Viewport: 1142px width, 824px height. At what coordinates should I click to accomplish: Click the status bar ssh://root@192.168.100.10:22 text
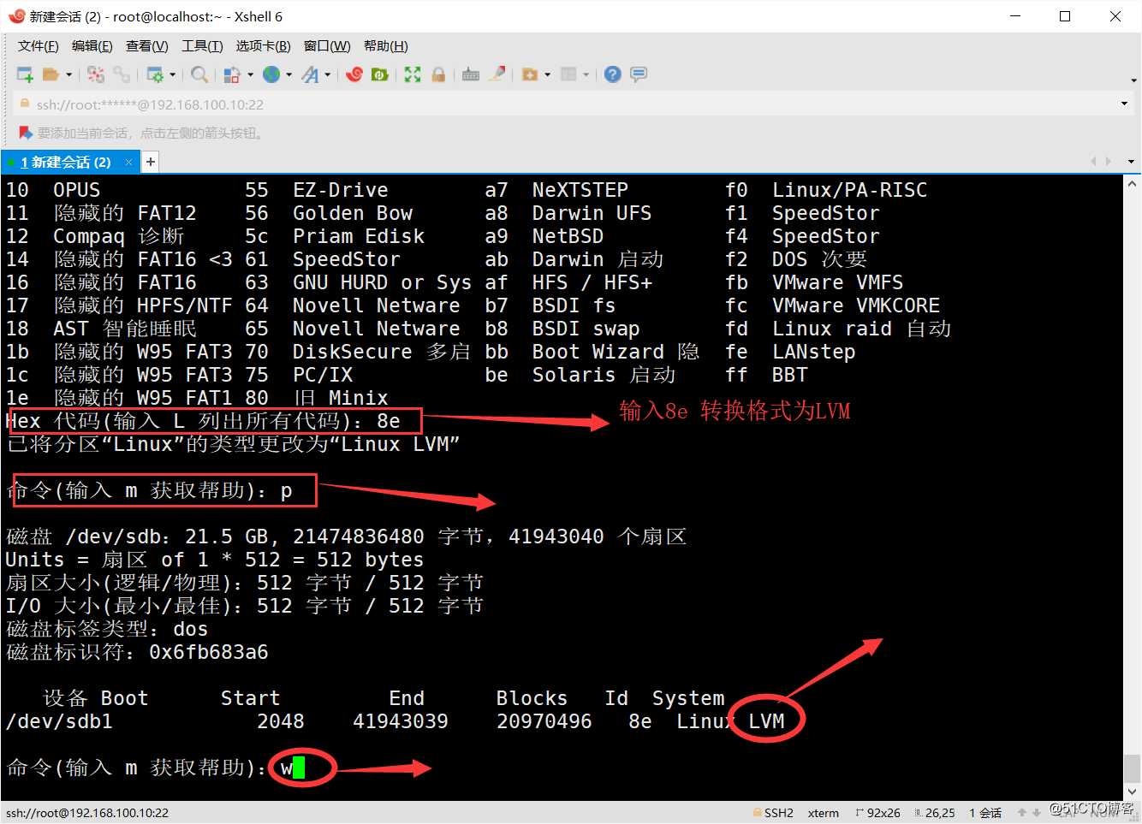click(x=87, y=813)
